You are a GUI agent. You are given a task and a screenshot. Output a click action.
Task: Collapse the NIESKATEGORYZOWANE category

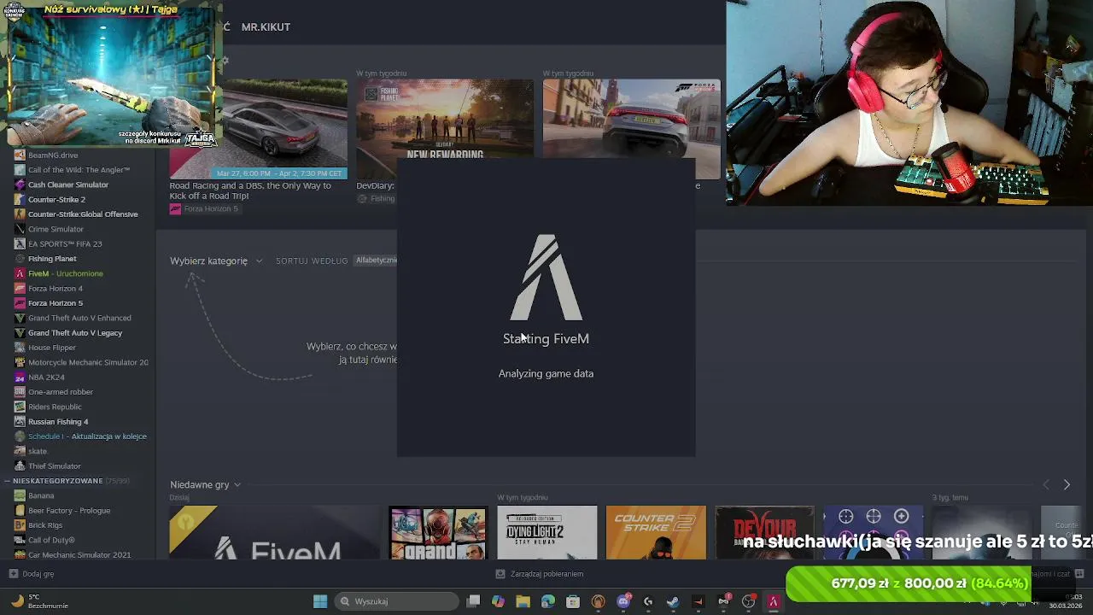[7, 481]
